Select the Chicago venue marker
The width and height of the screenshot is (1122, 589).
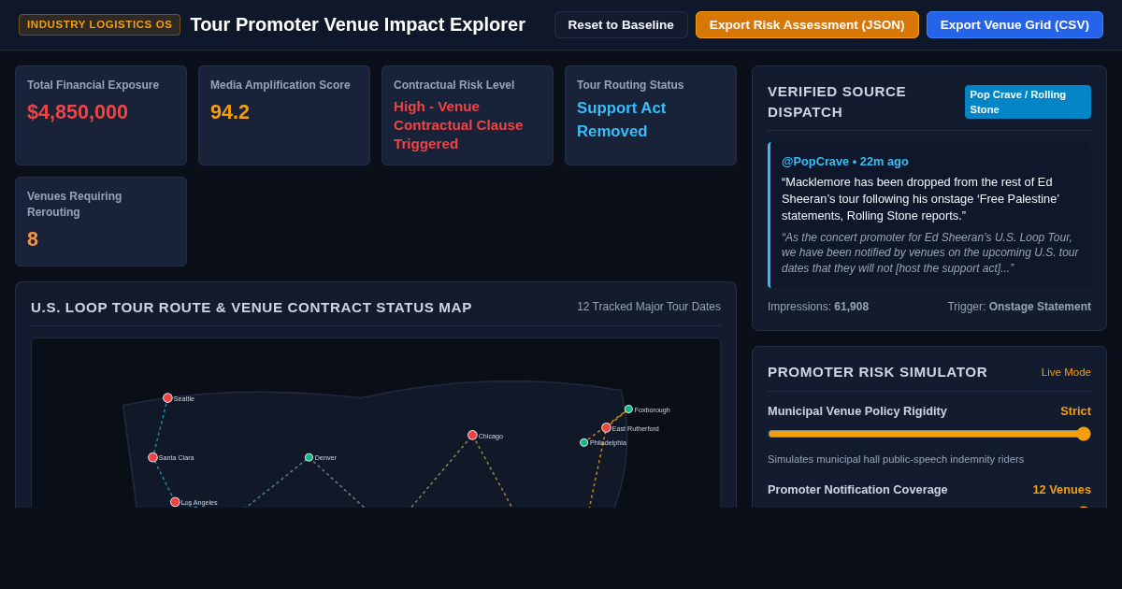pos(472,435)
